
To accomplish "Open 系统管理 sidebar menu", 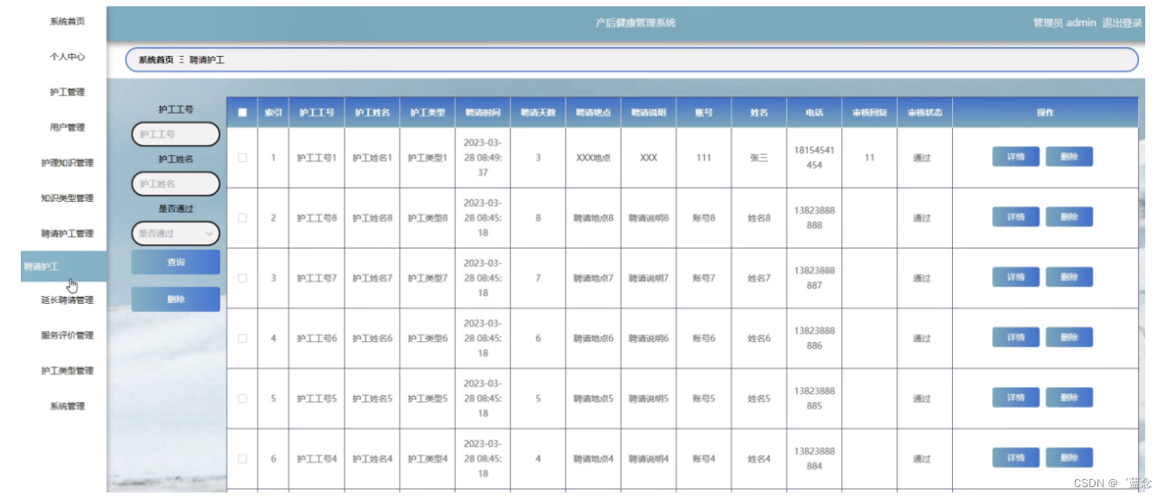I will tap(67, 406).
